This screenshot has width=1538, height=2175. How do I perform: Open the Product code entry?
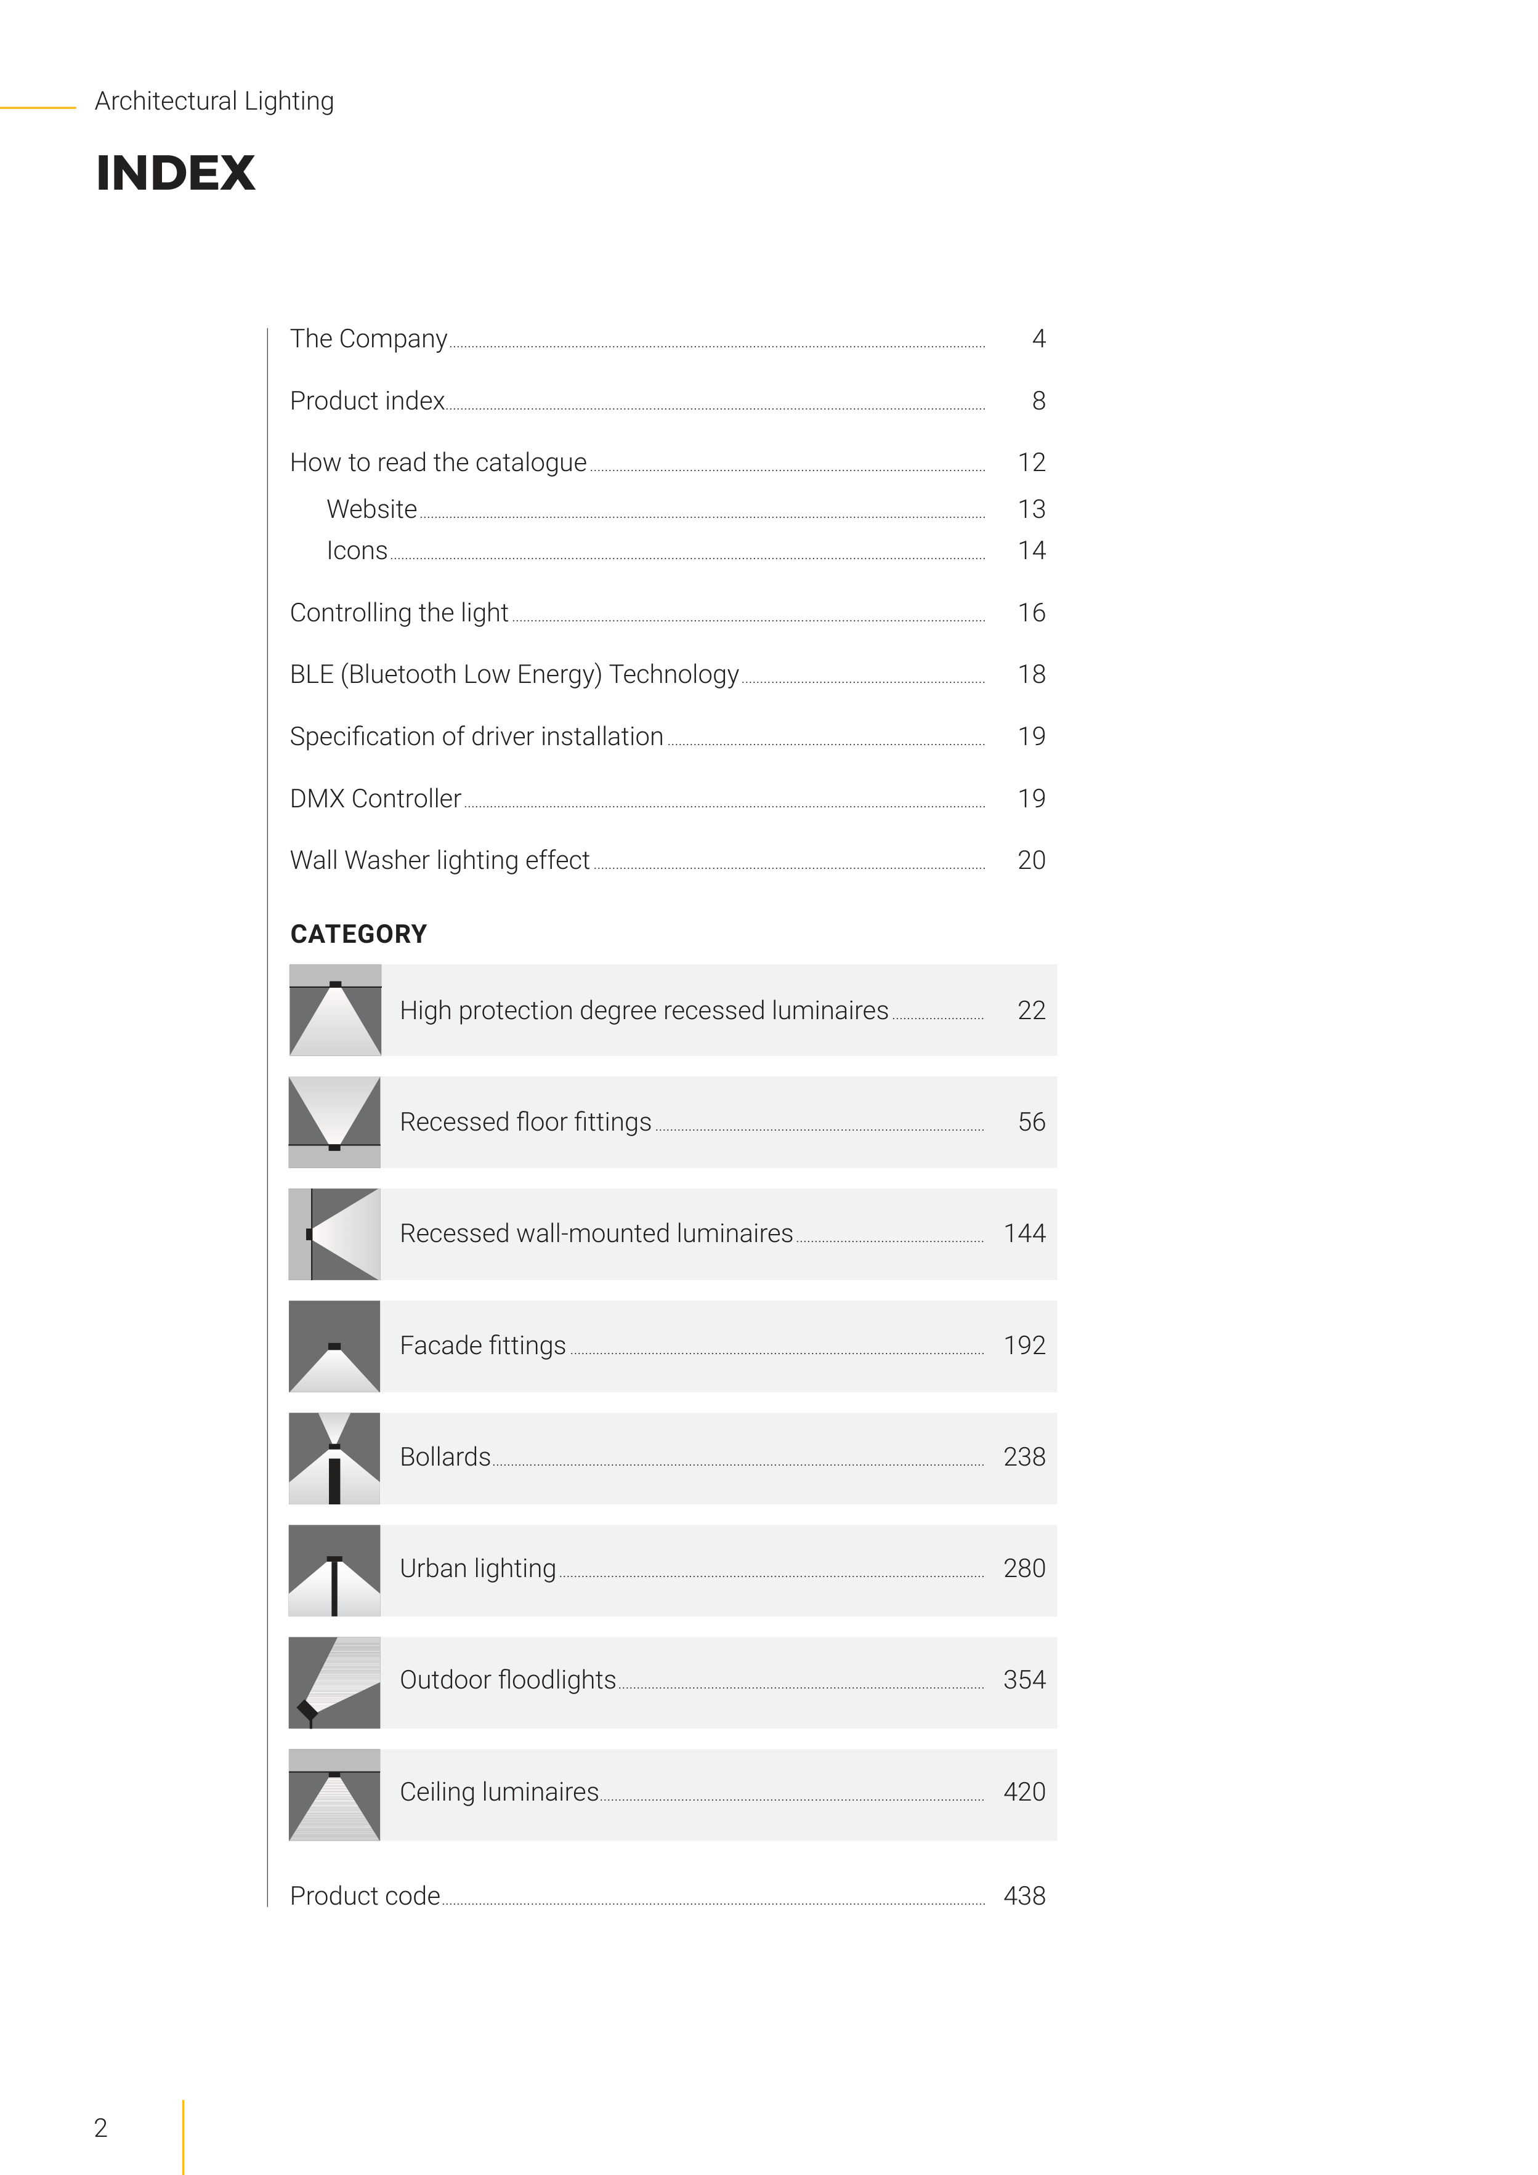[x=365, y=1895]
